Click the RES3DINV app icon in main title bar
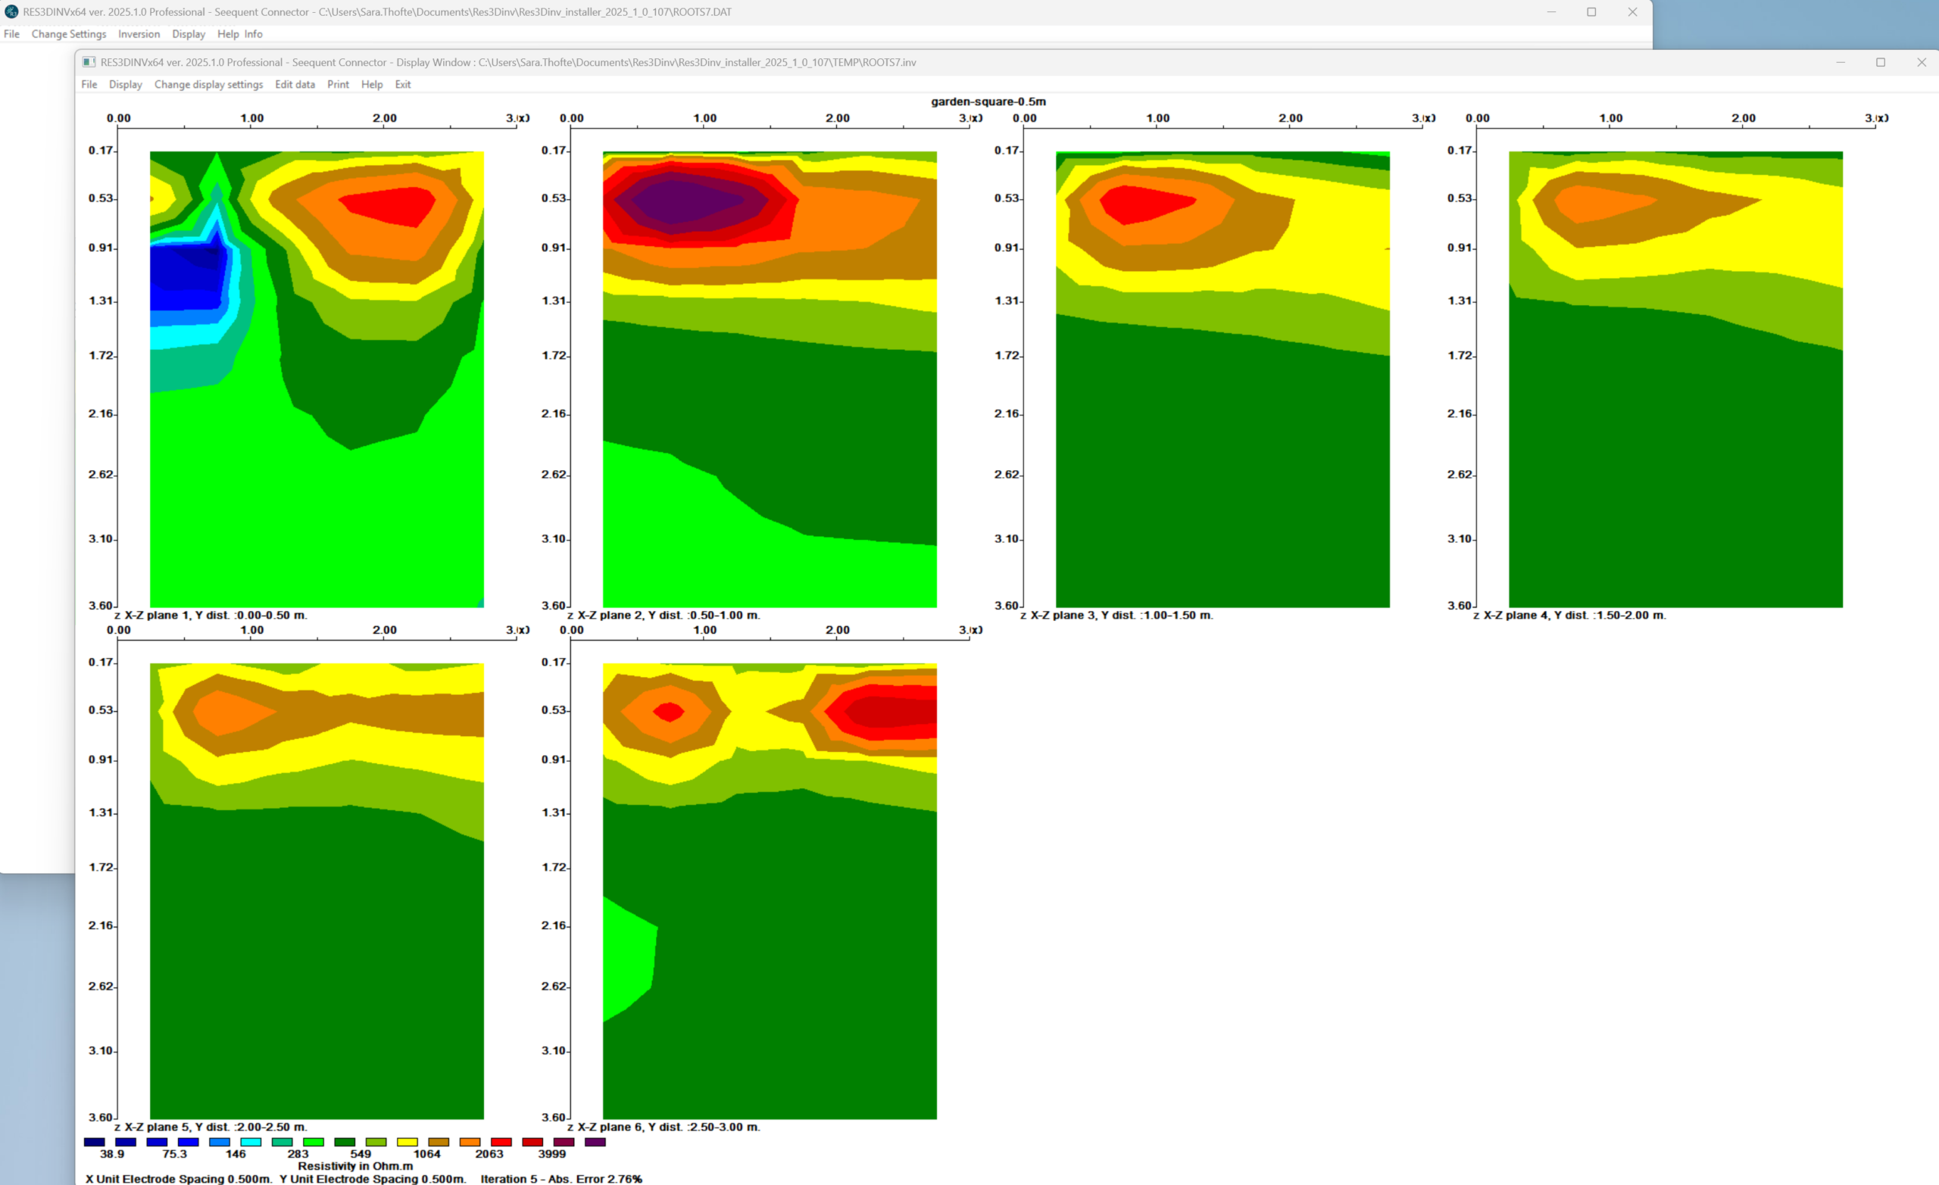This screenshot has height=1185, width=1939. click(11, 12)
